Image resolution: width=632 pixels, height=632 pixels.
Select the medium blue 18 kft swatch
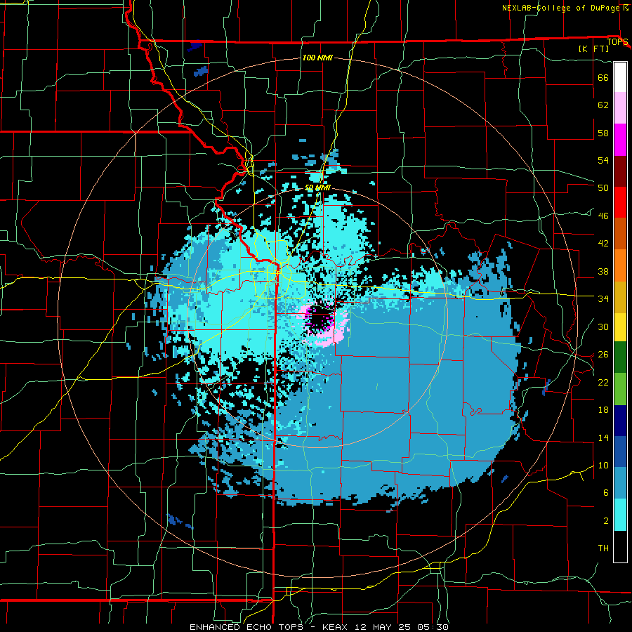pos(620,452)
